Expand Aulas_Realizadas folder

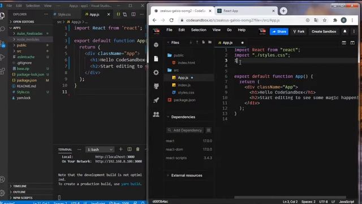pyautogui.click(x=29, y=33)
